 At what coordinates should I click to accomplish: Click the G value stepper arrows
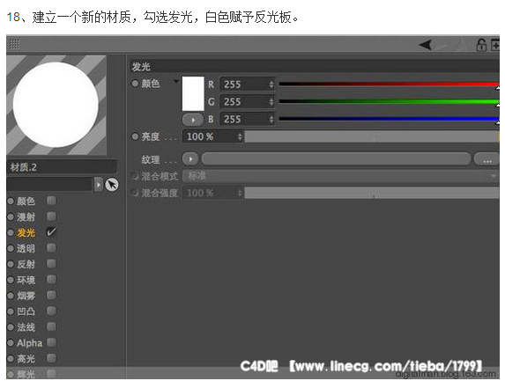coord(271,102)
